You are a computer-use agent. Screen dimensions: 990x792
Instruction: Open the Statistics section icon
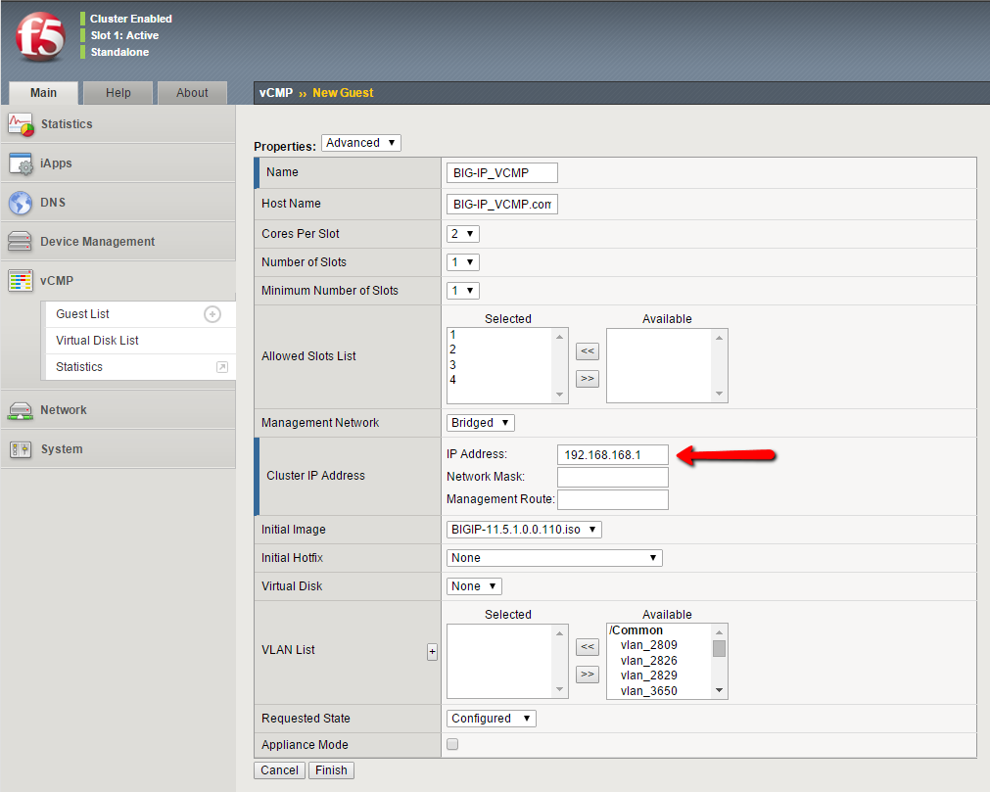tap(21, 124)
